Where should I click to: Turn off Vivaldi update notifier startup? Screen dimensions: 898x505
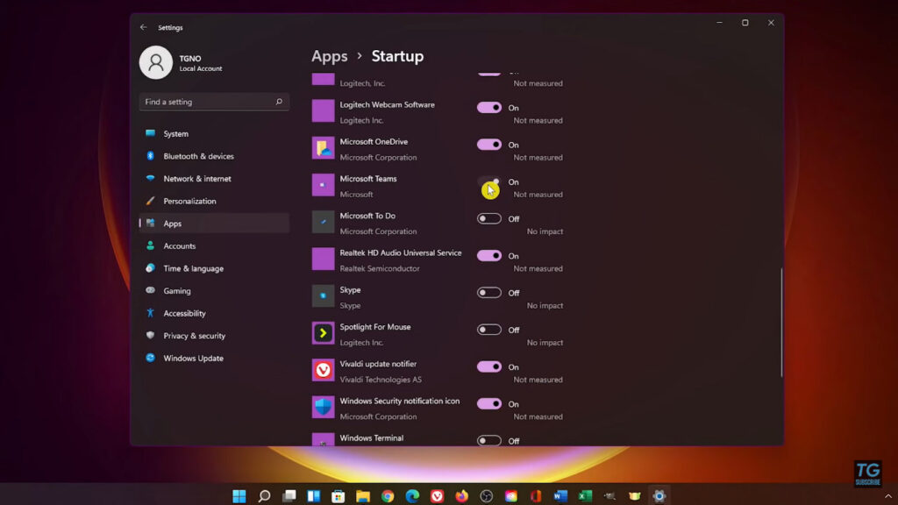coord(489,367)
